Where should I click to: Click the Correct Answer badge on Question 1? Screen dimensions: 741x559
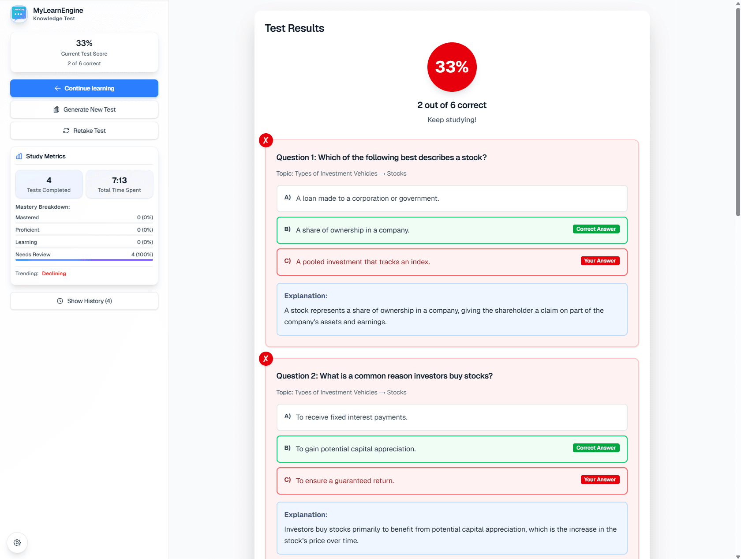596,229
